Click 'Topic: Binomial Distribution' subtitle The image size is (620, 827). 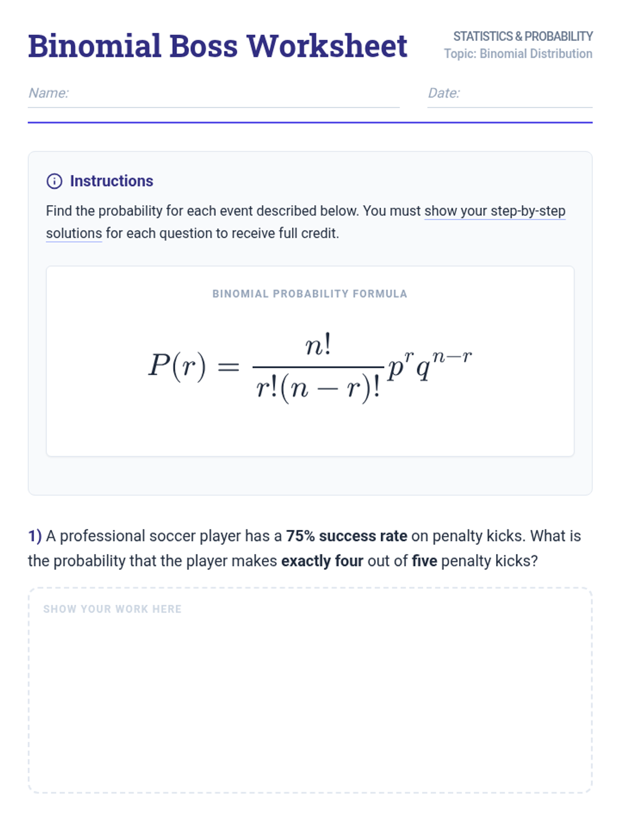518,54
